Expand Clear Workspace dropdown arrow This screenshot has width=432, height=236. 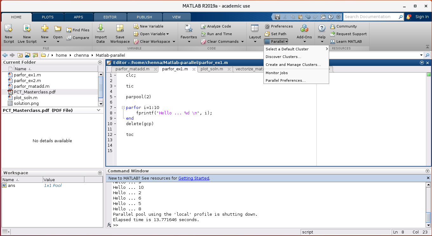pyautogui.click(x=174, y=41)
